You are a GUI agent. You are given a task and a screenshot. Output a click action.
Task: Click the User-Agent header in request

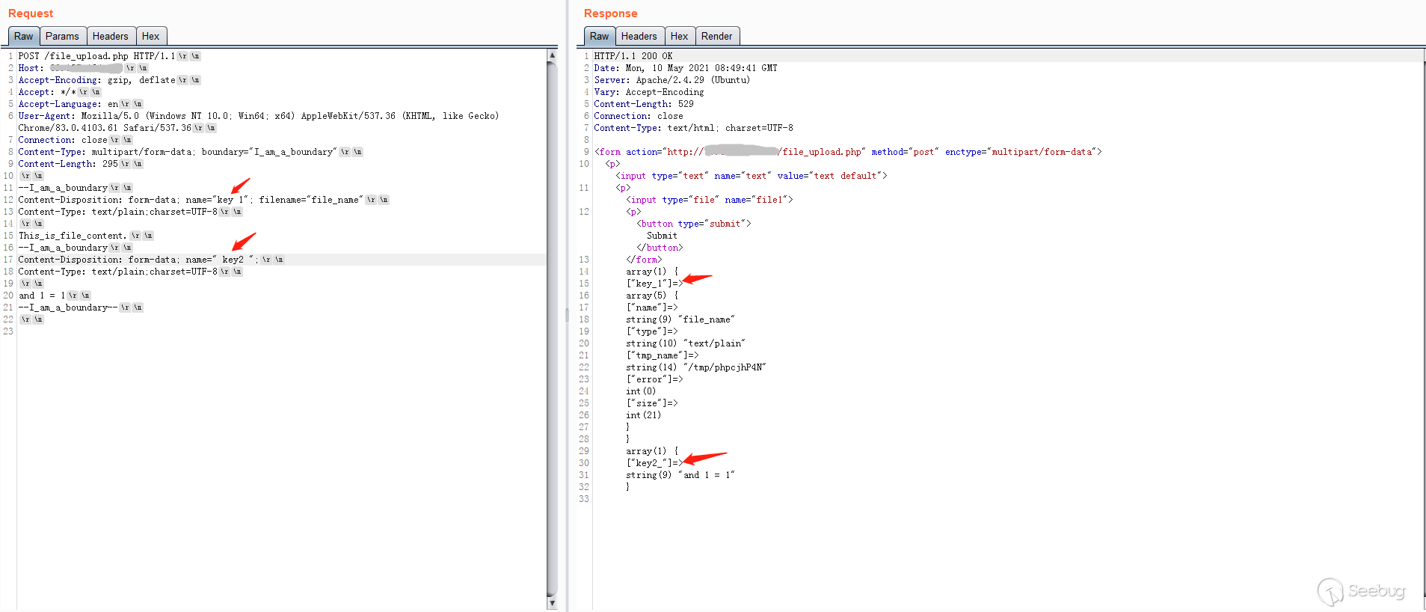tap(258, 116)
